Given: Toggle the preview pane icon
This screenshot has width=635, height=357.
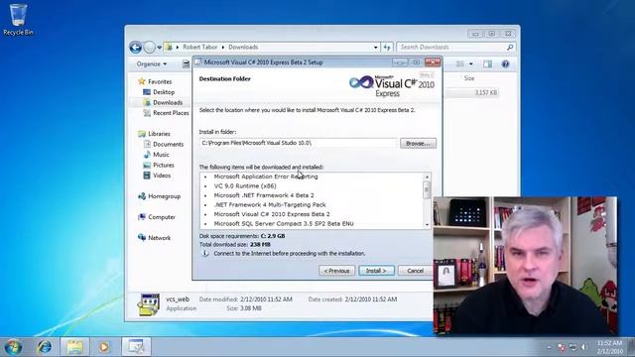Looking at the screenshot, I should coord(487,63).
